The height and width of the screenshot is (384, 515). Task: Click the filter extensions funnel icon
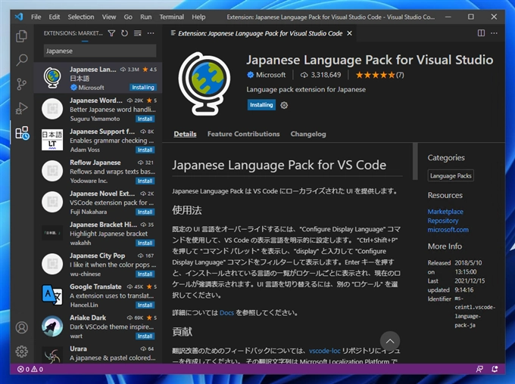(112, 33)
